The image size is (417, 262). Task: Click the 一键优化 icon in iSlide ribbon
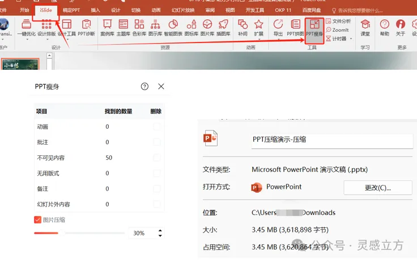tap(26, 24)
